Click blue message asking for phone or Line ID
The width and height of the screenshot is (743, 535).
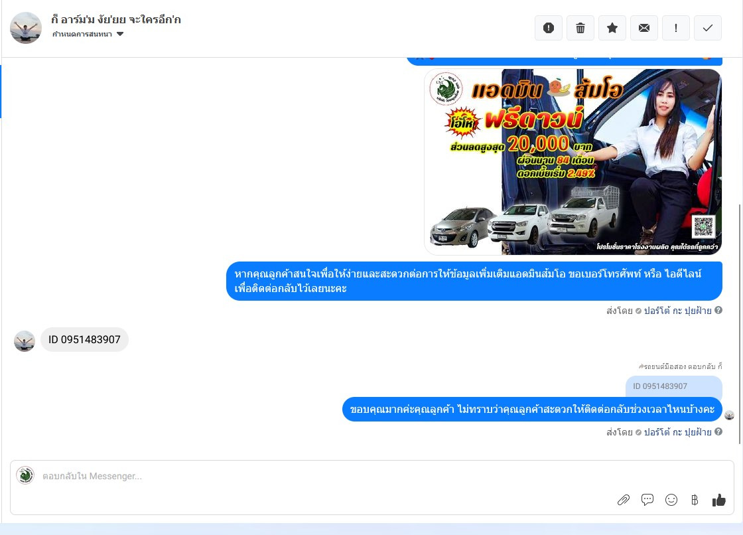tap(474, 281)
